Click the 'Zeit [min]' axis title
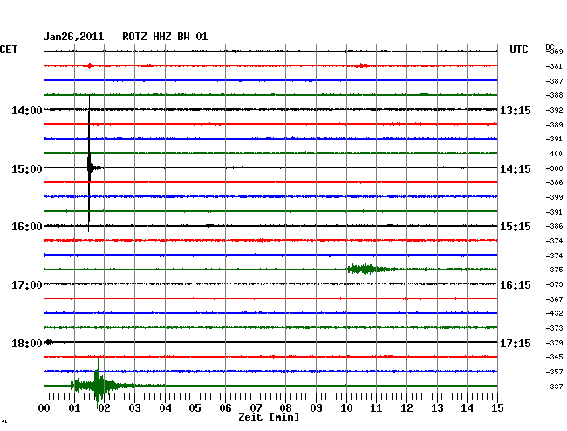 (269, 417)
